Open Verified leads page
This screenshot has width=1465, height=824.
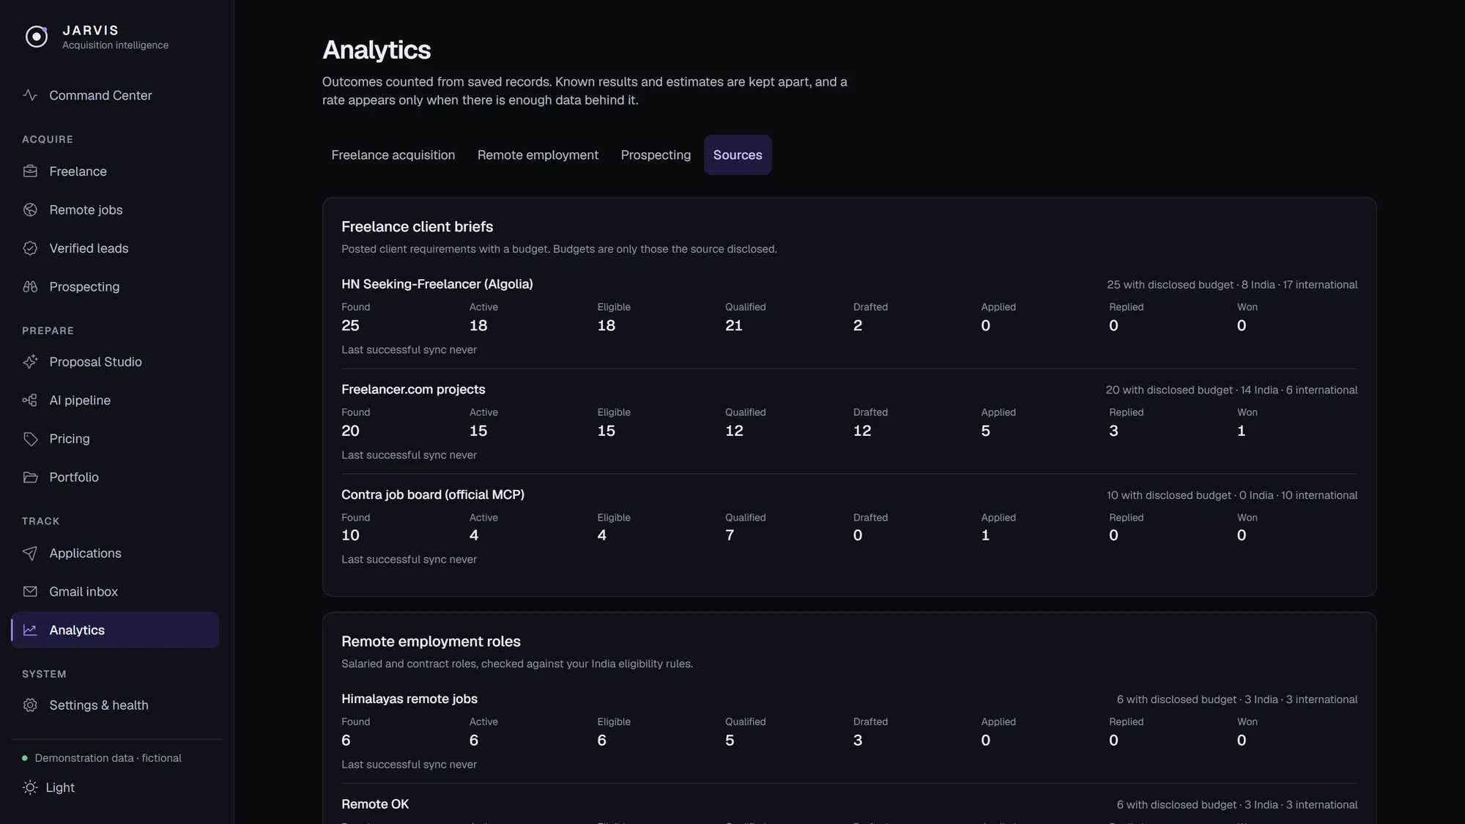coord(115,248)
